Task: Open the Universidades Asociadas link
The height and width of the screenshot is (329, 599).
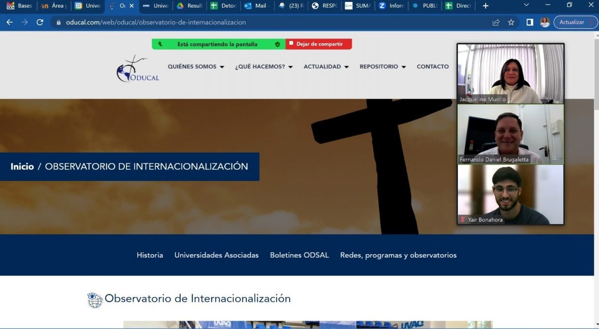Action: tap(216, 255)
